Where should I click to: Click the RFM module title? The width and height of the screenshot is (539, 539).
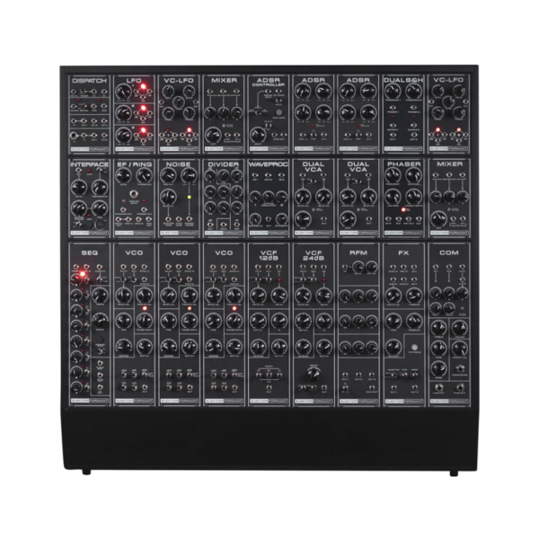358,253
